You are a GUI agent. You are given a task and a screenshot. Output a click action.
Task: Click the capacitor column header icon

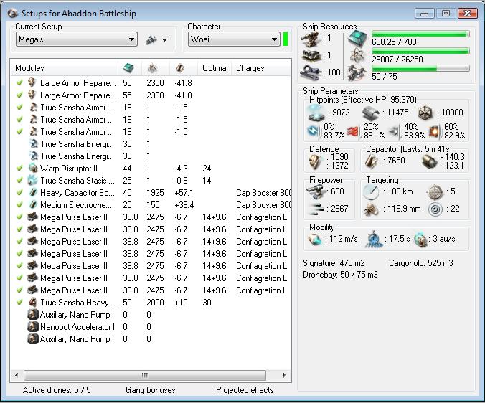[x=180, y=67]
